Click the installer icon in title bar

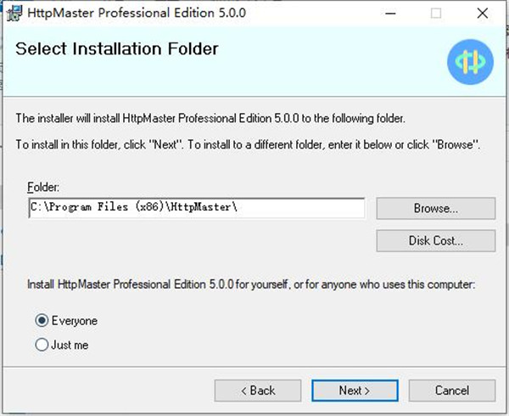point(14,14)
